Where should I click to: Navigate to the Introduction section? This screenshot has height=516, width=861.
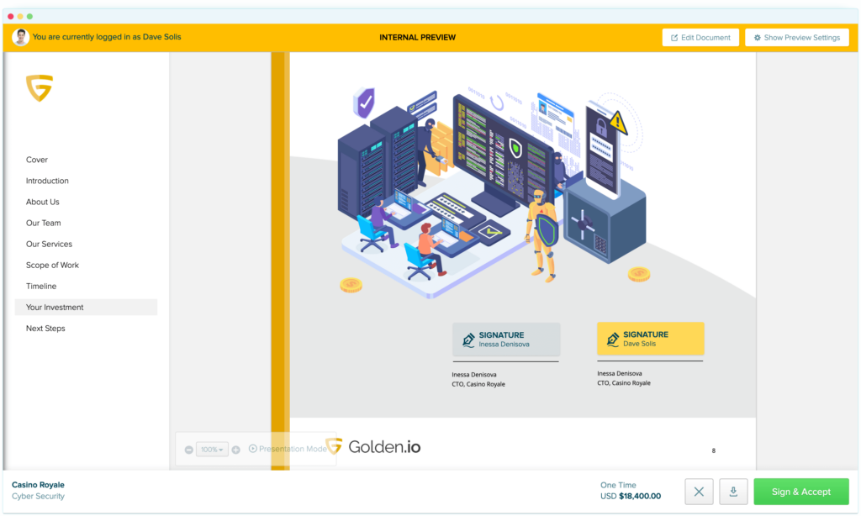click(x=47, y=181)
